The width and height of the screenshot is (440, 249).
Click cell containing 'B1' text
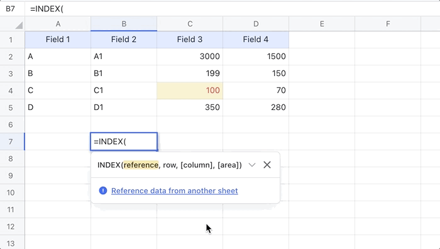click(124, 74)
